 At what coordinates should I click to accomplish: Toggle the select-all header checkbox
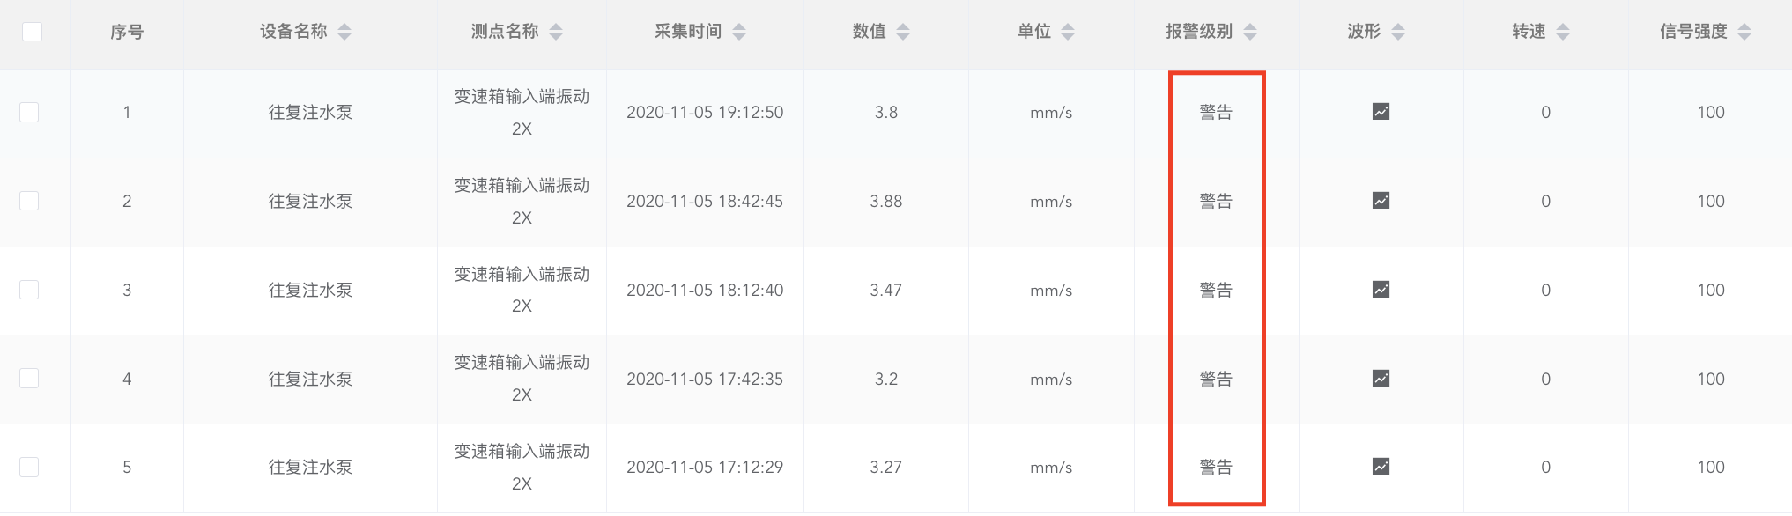[x=32, y=32]
